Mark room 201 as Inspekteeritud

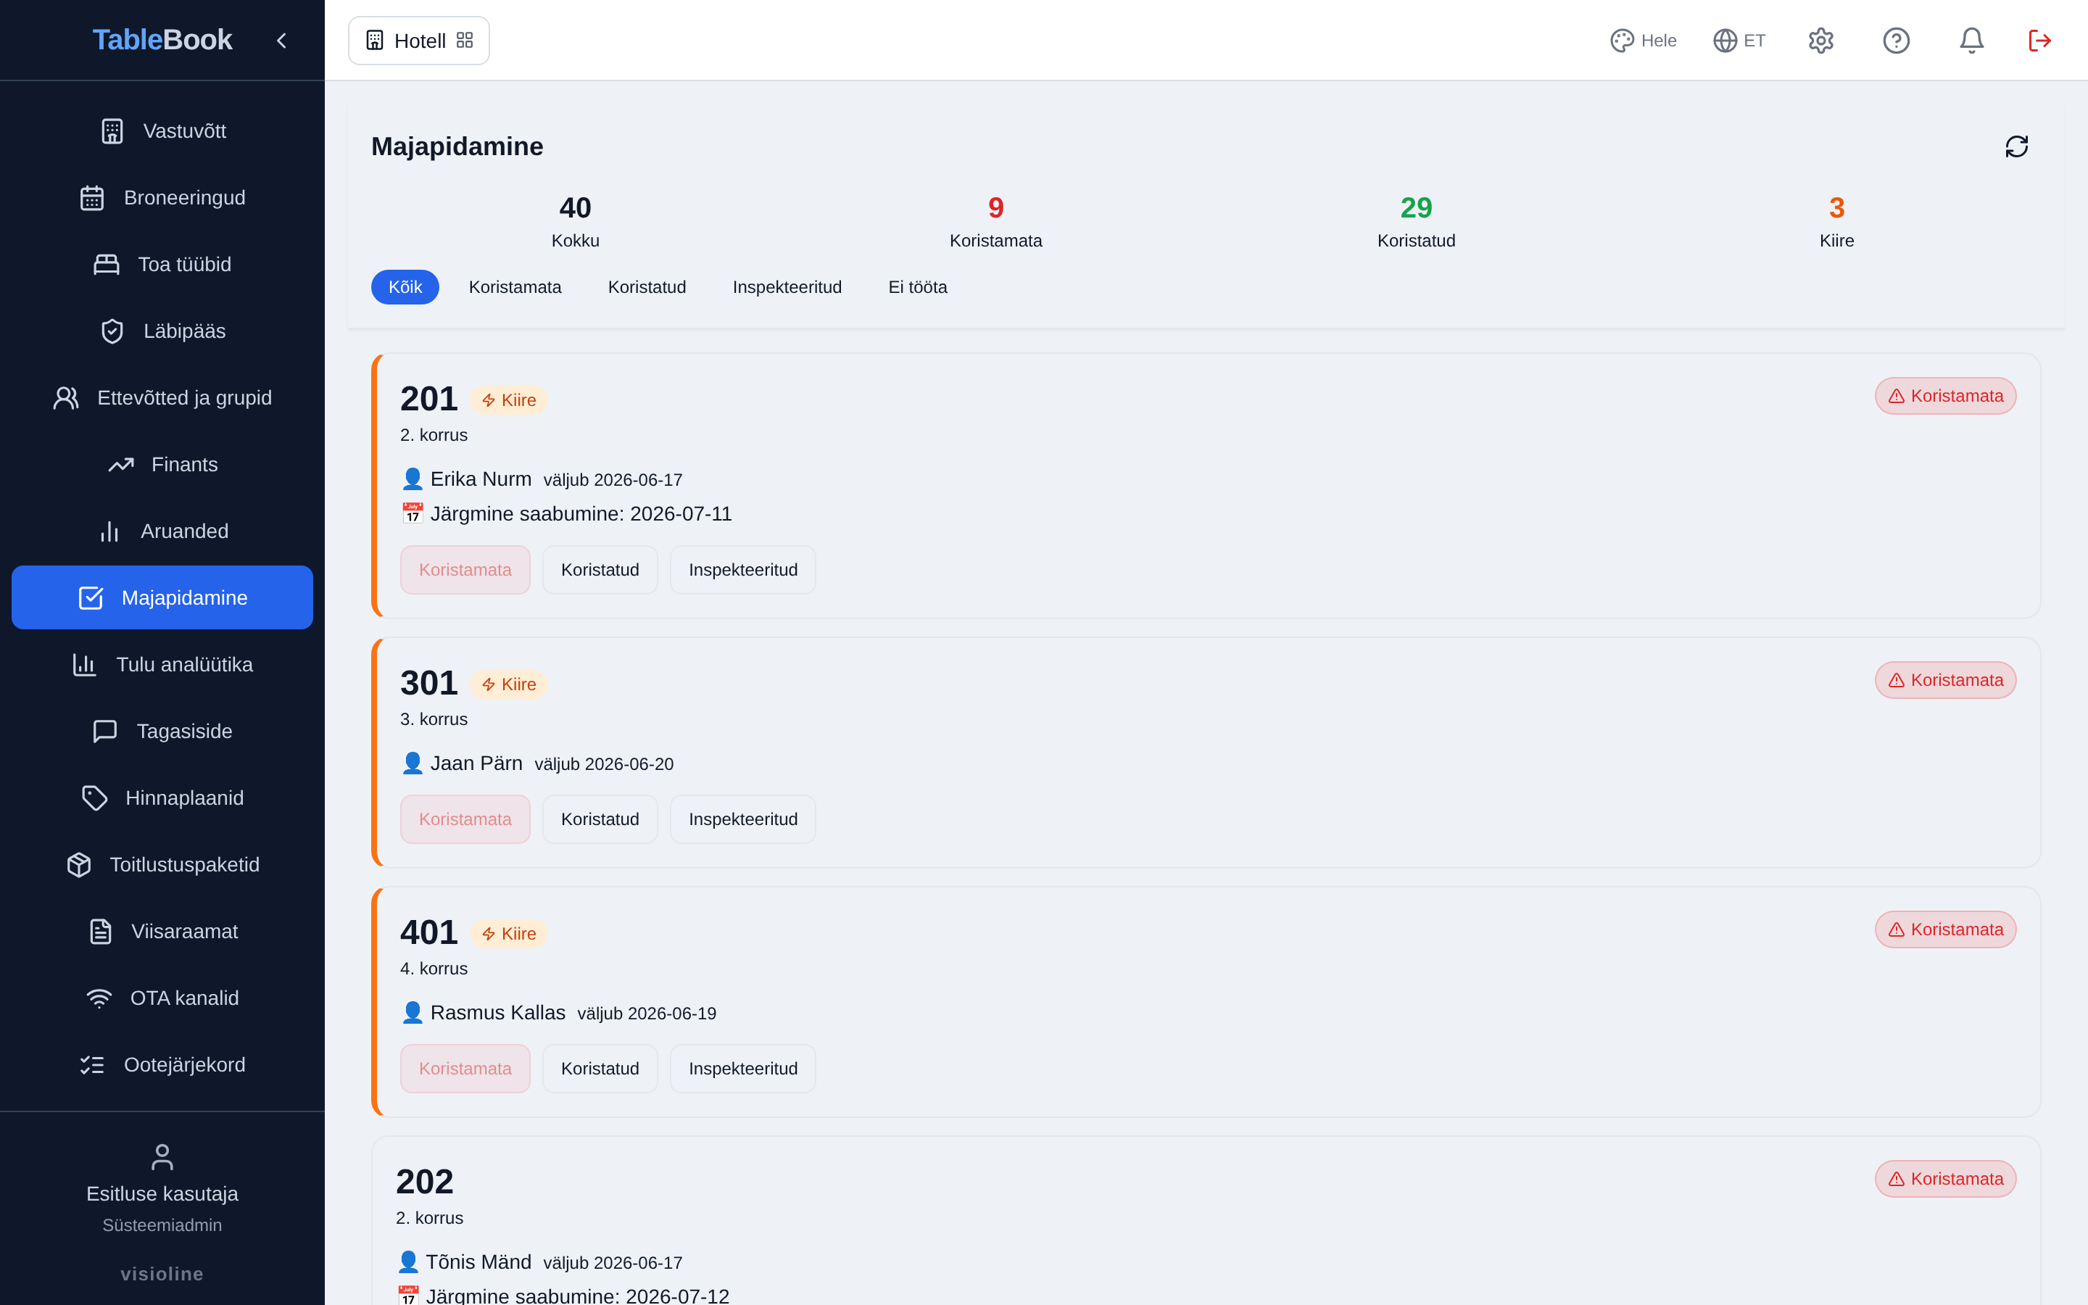tap(743, 570)
